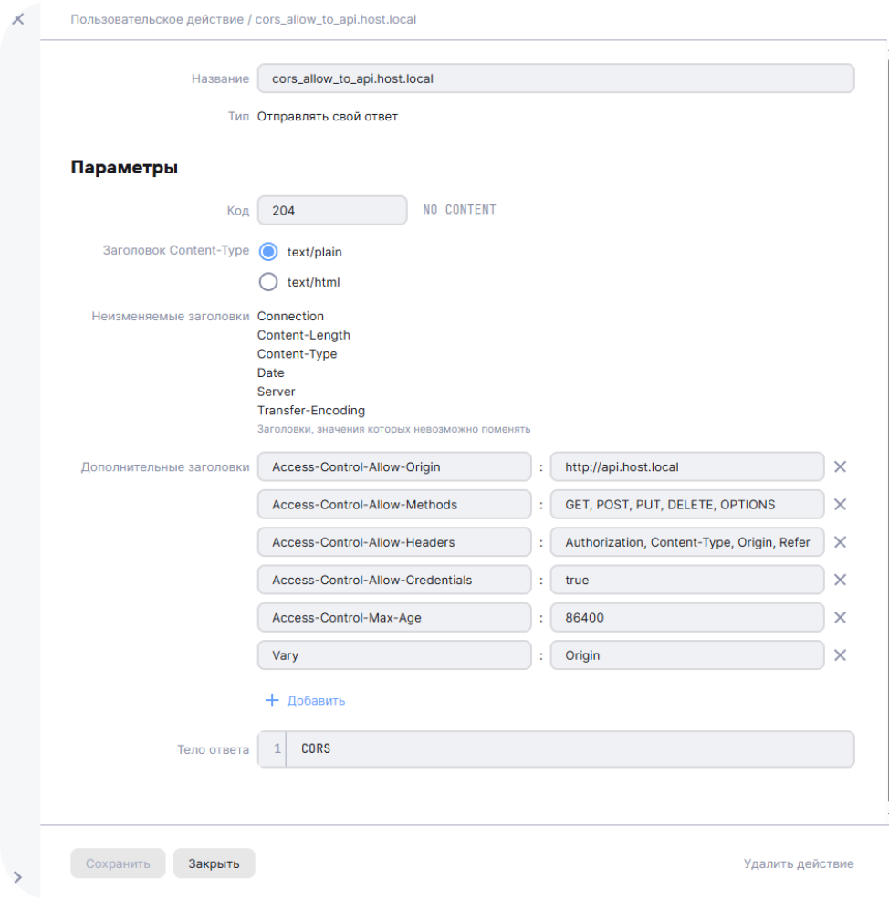Close the panel with top-left X icon
The width and height of the screenshot is (889, 900).
coord(17,18)
